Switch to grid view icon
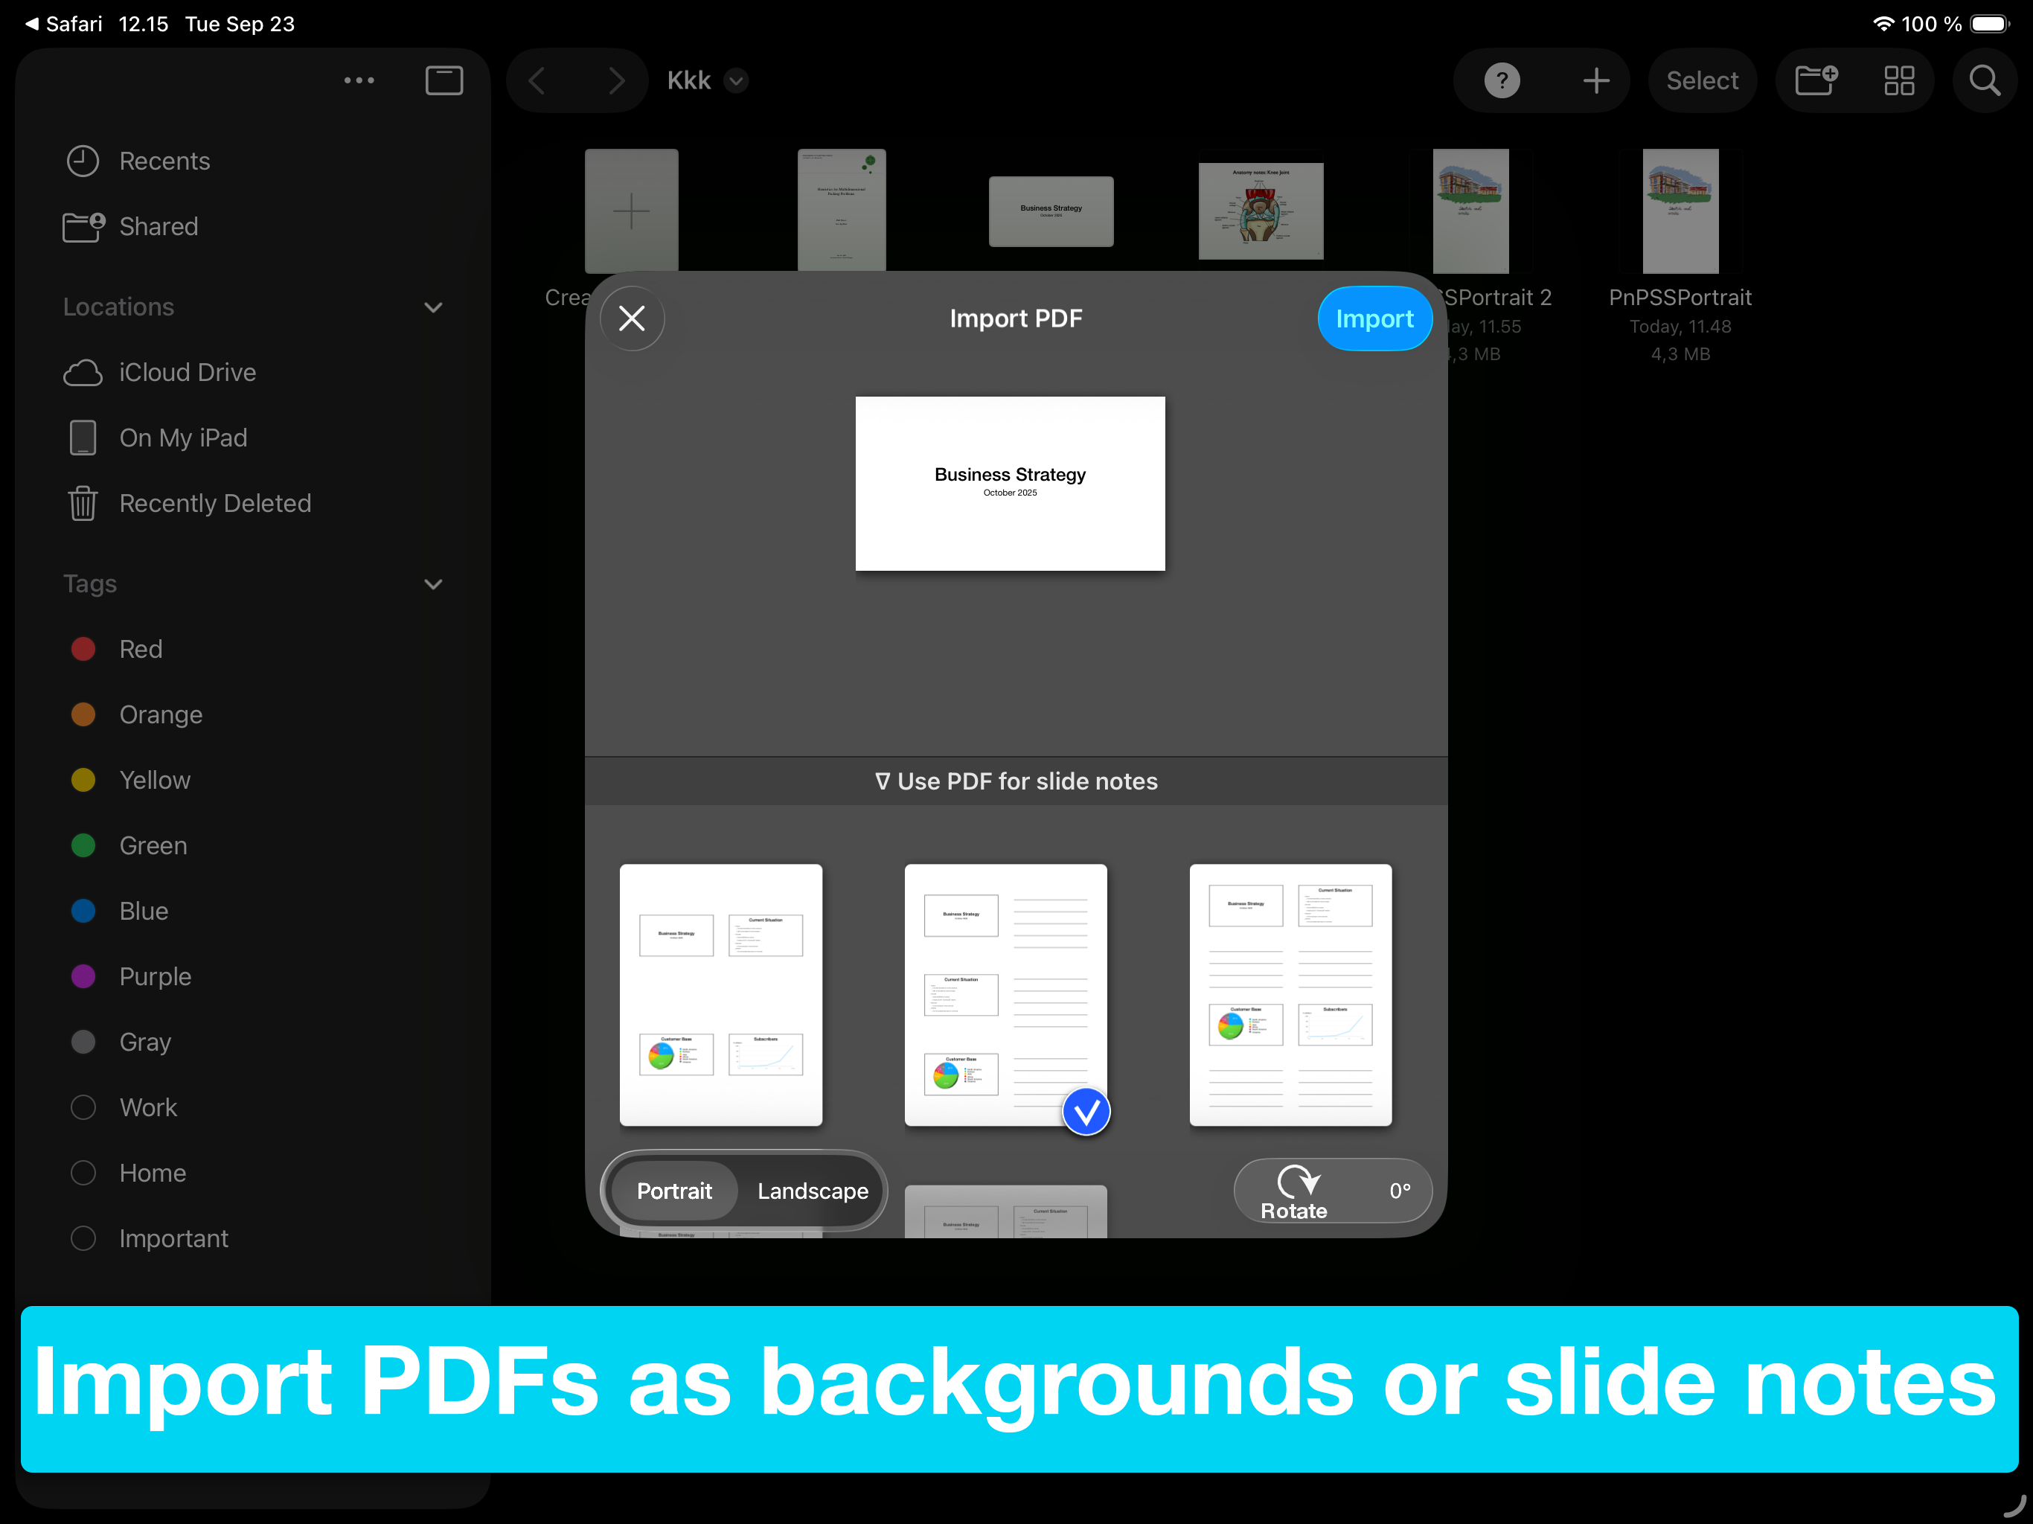This screenshot has height=1524, width=2033. (1899, 81)
